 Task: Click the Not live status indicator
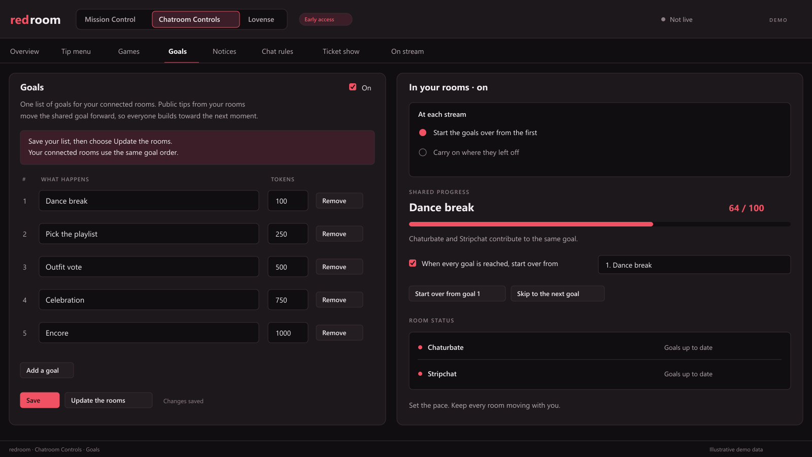tap(676, 19)
